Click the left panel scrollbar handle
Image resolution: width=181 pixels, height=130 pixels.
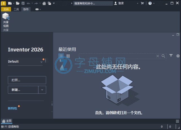click(52, 105)
